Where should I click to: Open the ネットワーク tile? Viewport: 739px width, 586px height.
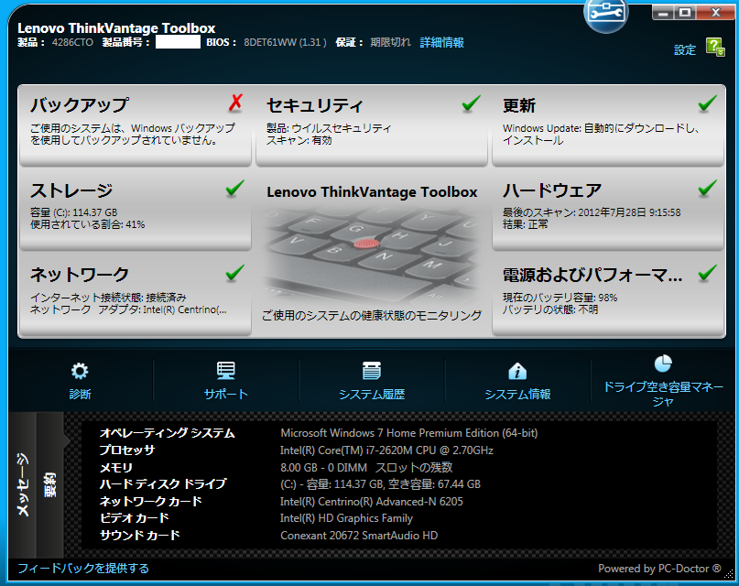pos(135,296)
